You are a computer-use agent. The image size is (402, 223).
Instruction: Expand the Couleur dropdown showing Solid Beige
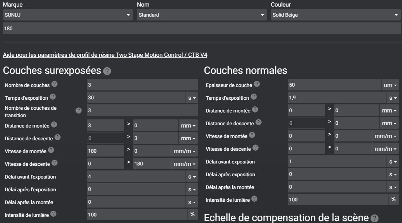336,15
